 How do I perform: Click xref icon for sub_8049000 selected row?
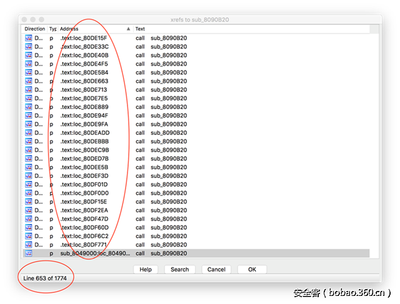[29, 253]
